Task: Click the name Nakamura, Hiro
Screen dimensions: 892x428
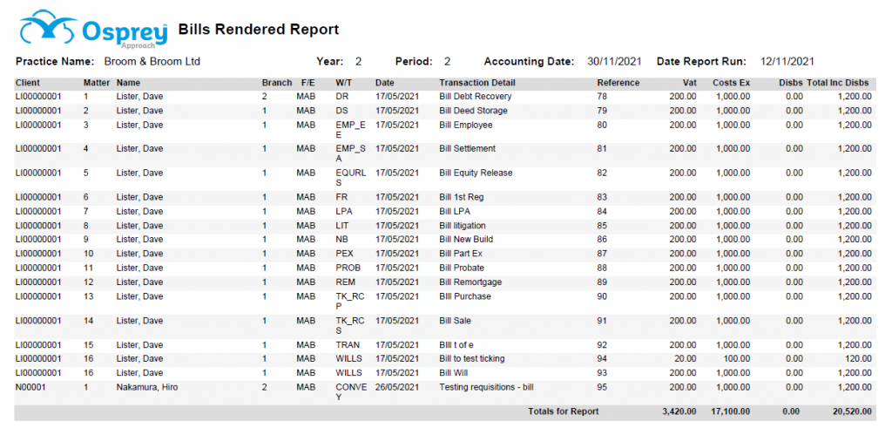Action: [x=147, y=388]
